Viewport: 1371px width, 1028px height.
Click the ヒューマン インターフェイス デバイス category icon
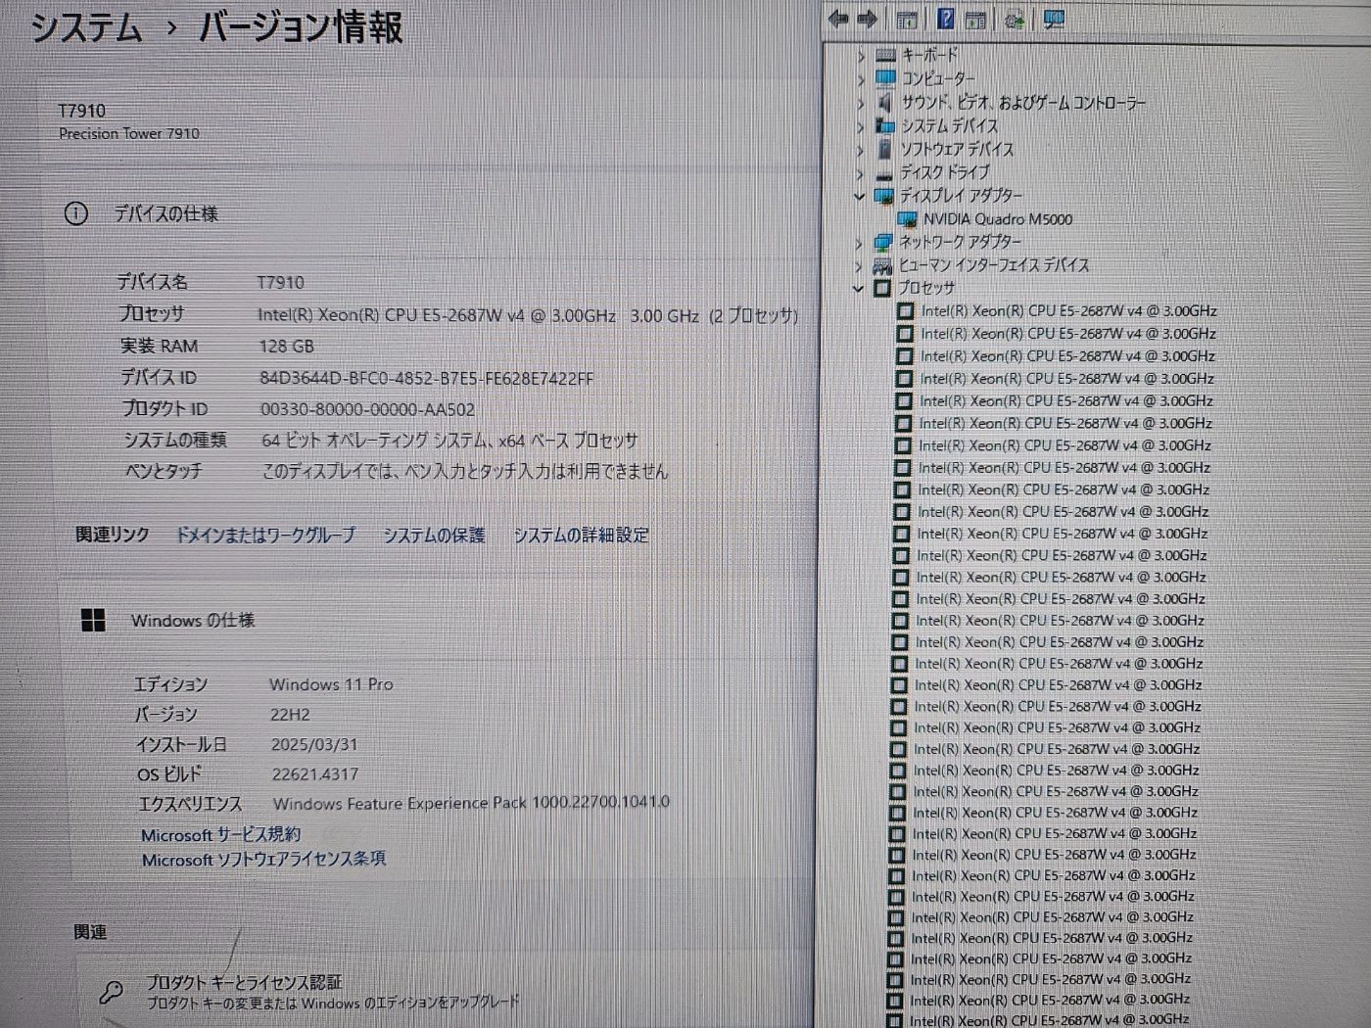pos(882,265)
